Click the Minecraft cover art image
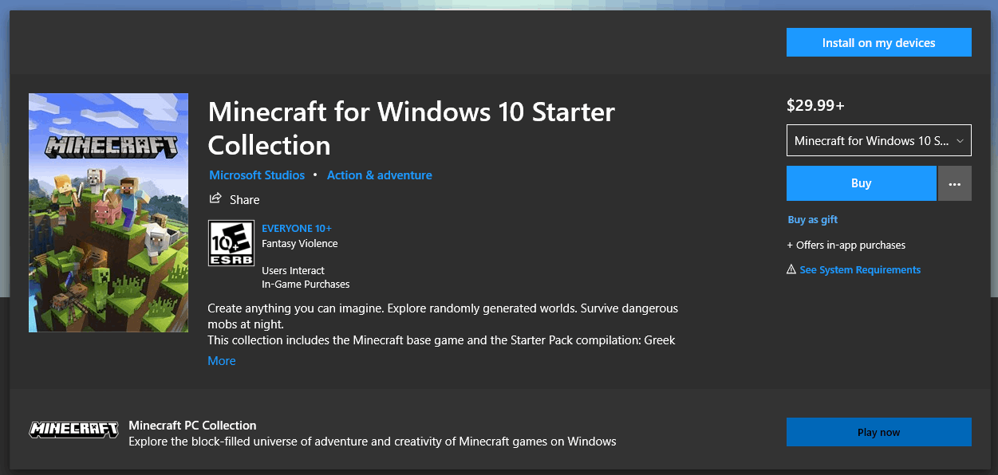 [108, 213]
